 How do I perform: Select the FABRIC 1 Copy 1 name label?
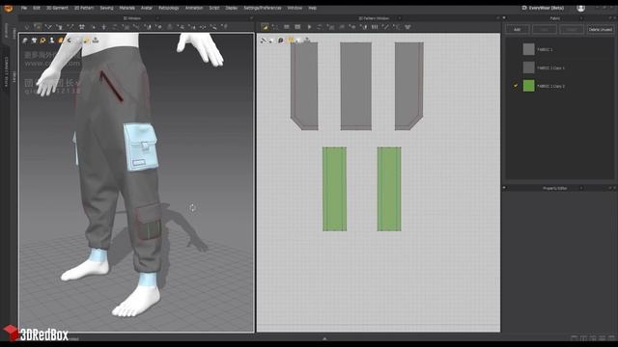[551, 67]
